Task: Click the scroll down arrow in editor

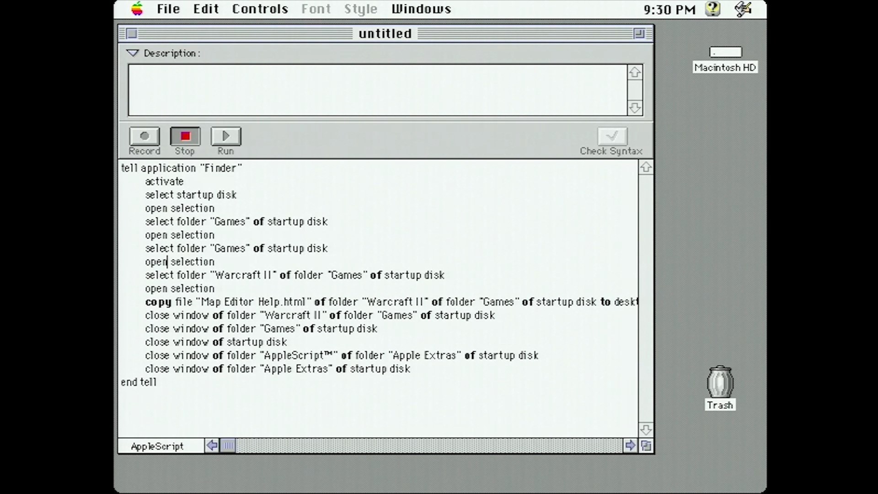Action: click(645, 430)
